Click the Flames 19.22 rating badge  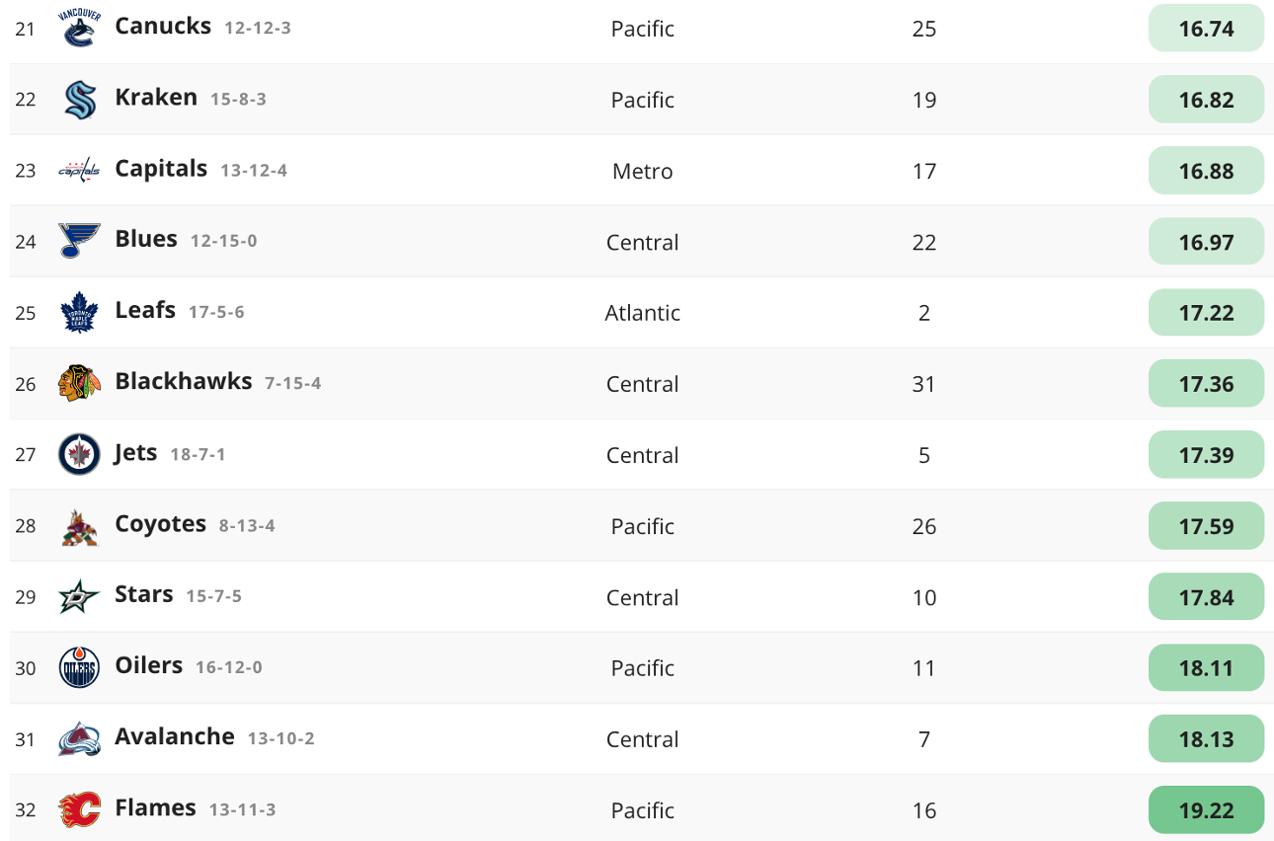pyautogui.click(x=1206, y=810)
